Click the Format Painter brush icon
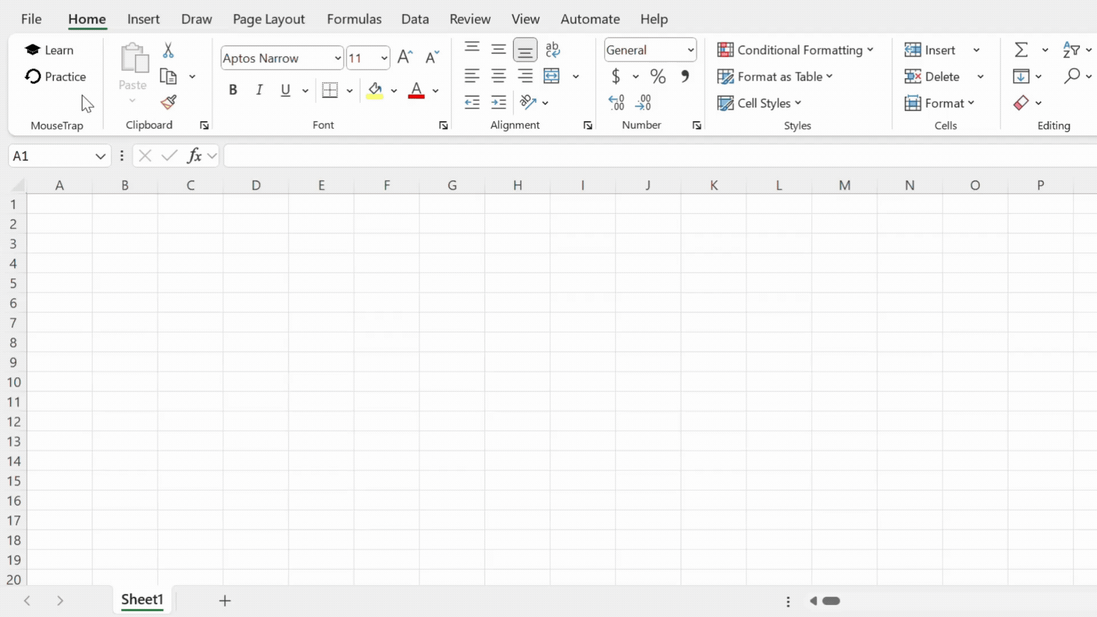This screenshot has height=617, width=1097. pyautogui.click(x=168, y=103)
